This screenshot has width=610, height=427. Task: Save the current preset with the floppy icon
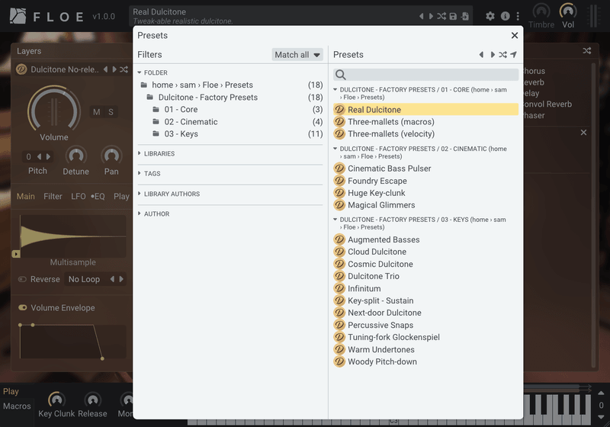pos(453,16)
